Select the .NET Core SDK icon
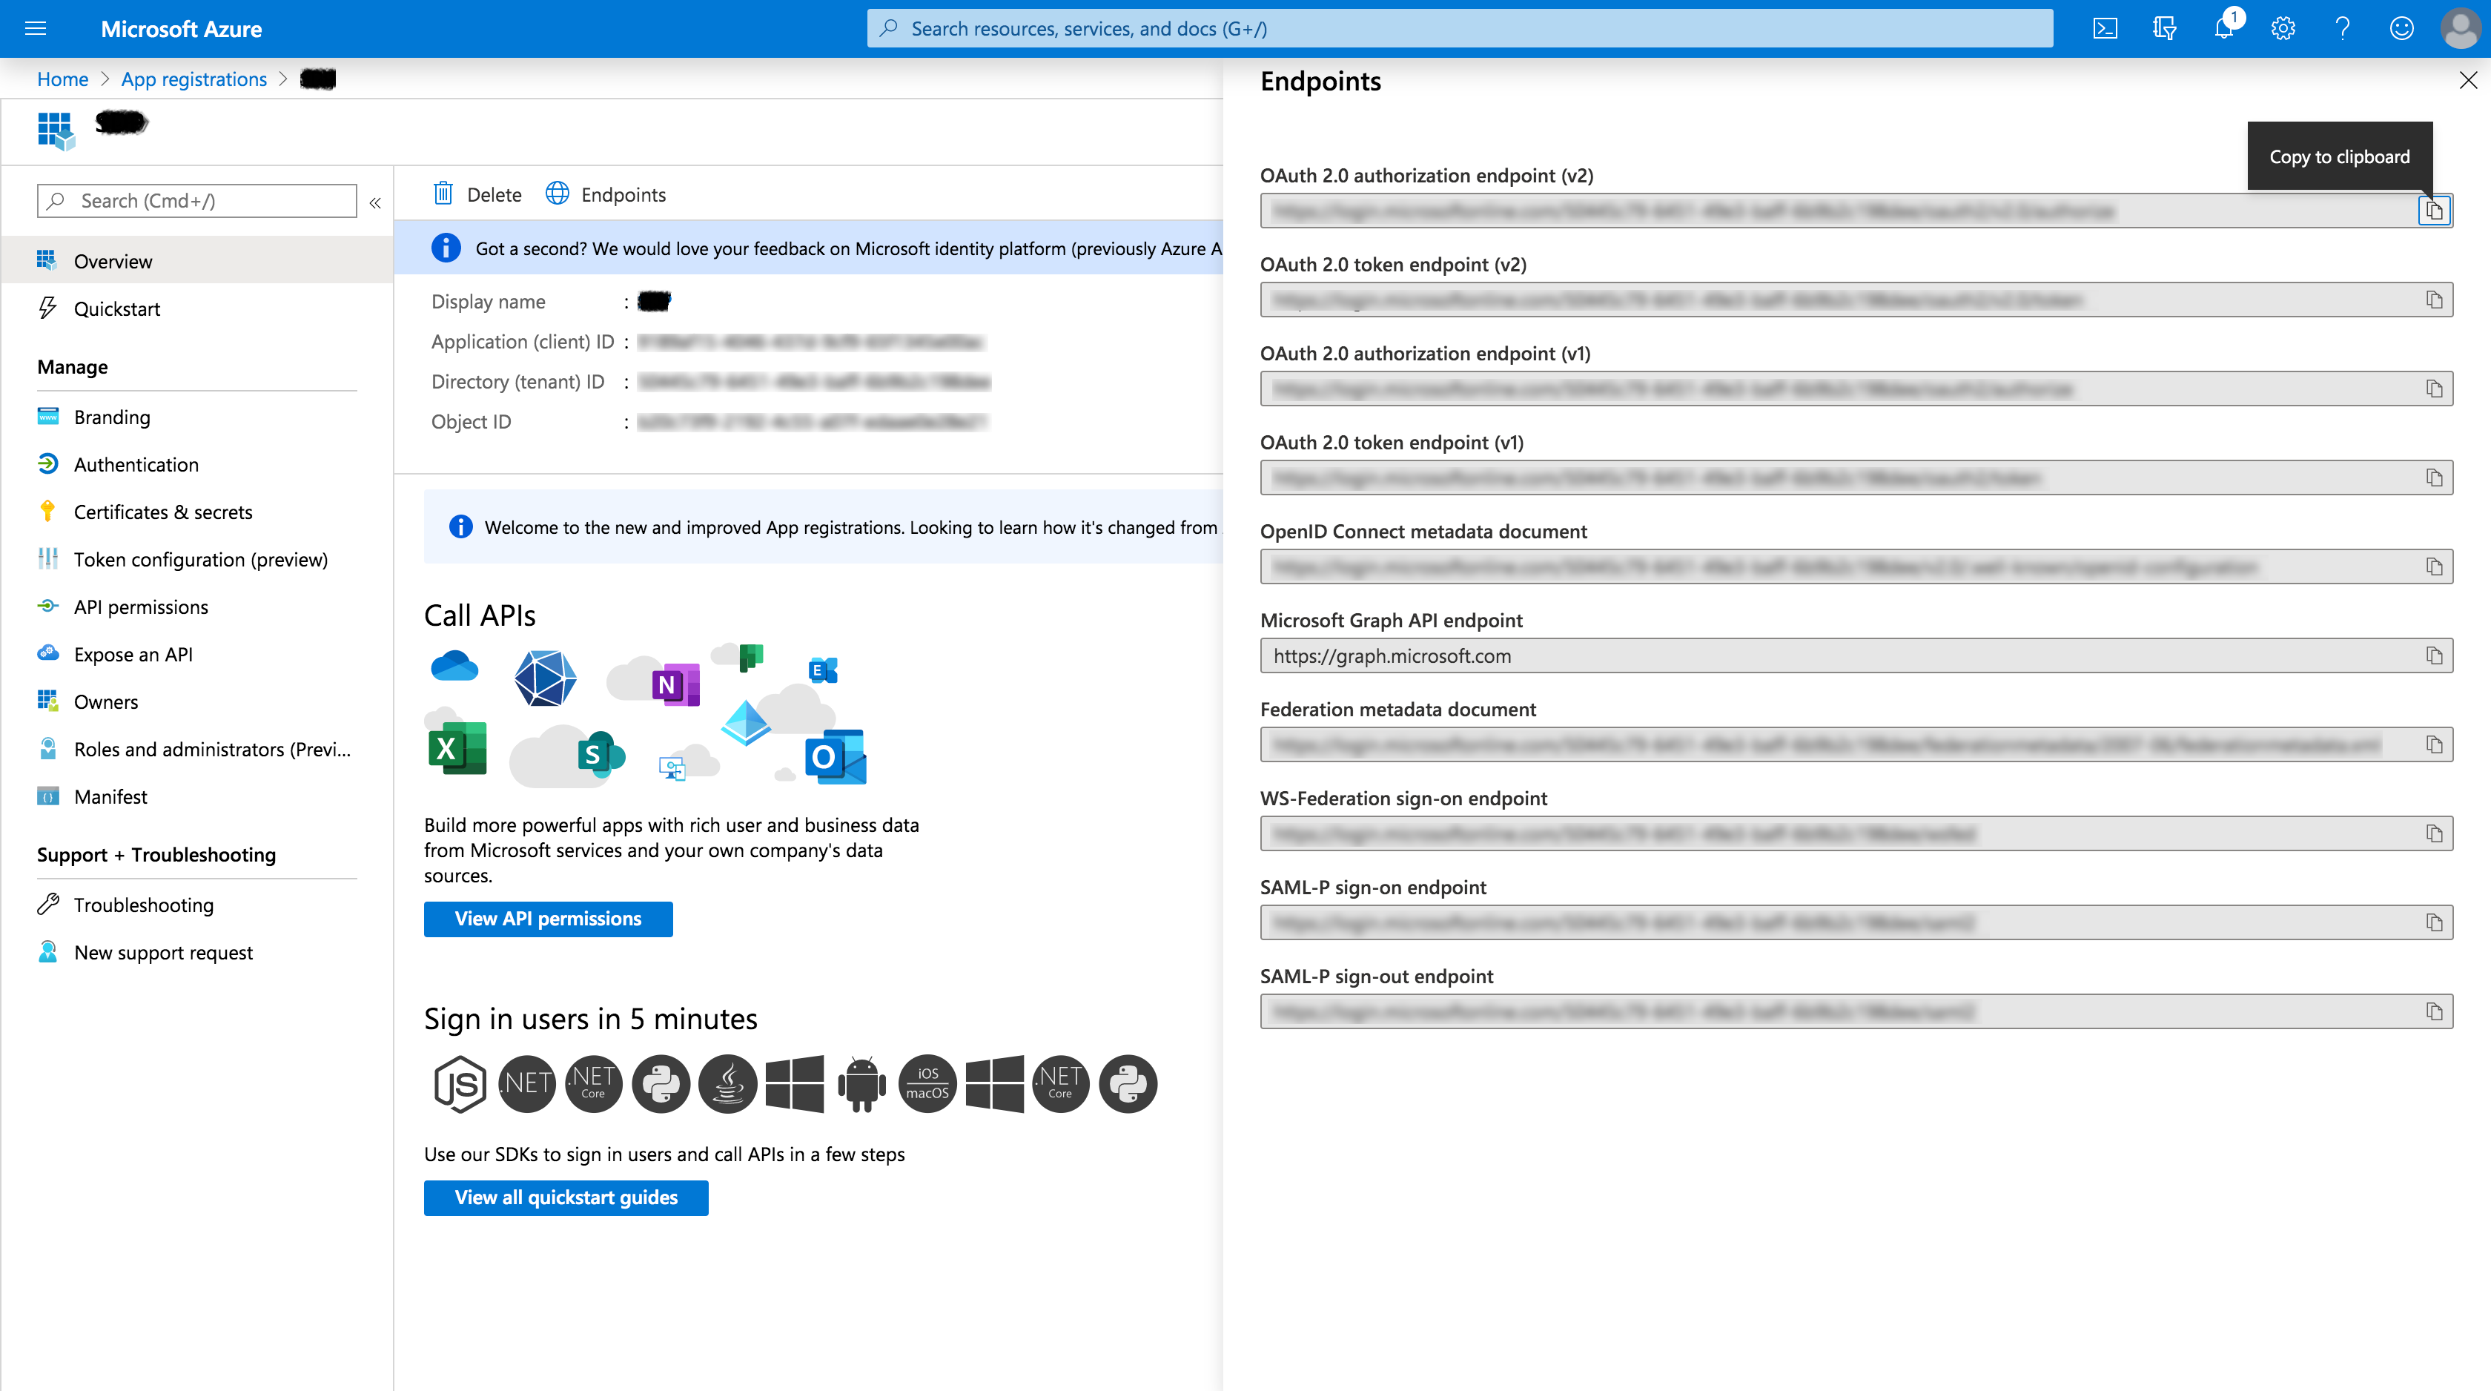This screenshot has width=2491, height=1391. 593,1083
